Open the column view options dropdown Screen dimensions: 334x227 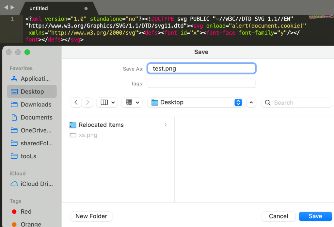click(107, 103)
